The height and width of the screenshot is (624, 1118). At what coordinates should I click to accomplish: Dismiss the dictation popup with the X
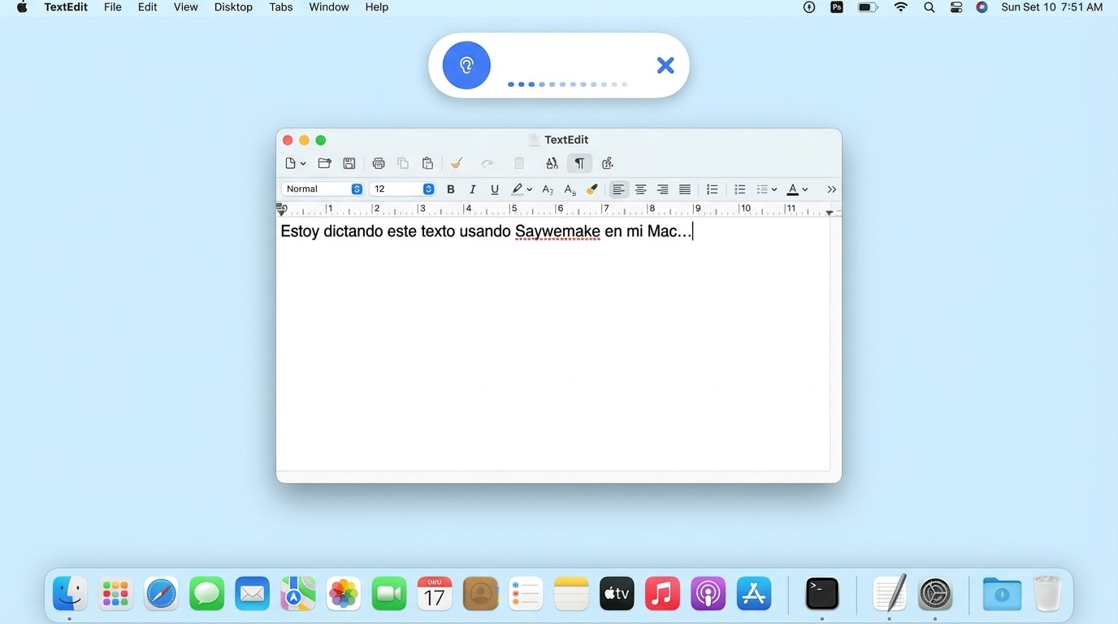coord(665,65)
